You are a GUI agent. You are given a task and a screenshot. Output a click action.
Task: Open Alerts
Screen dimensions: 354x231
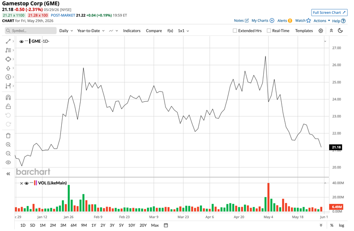285,21
